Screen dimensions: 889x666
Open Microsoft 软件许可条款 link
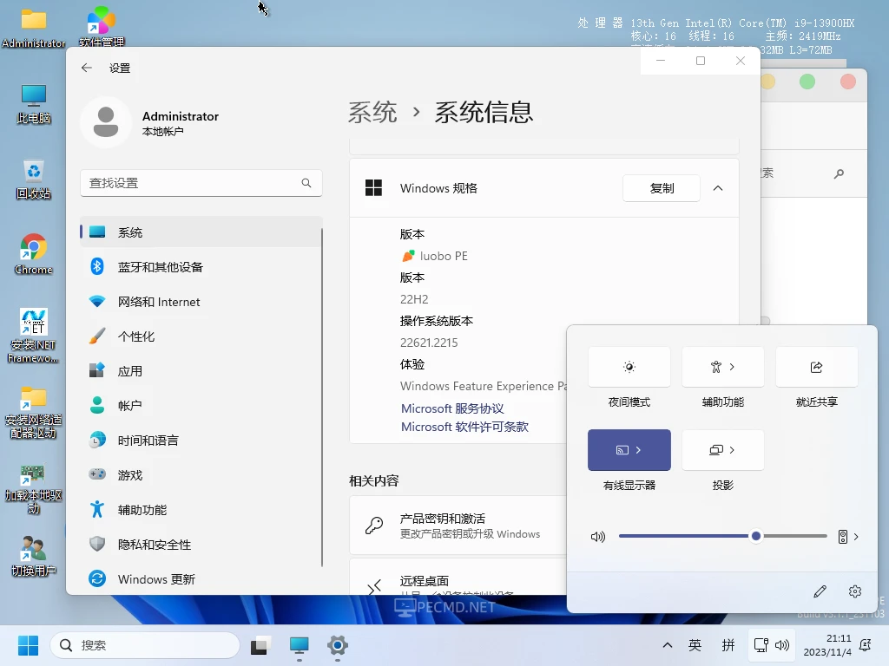click(465, 427)
